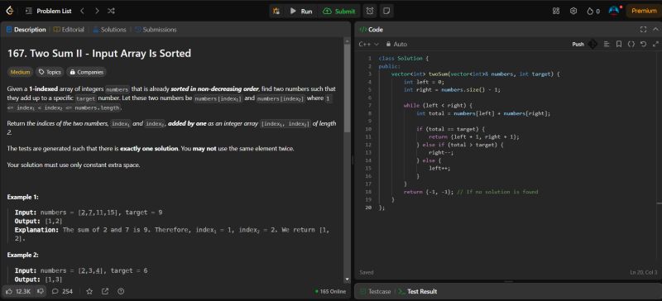The image size is (662, 301).
Task: Click line number 20 in the gutter
Action: pyautogui.click(x=368, y=208)
